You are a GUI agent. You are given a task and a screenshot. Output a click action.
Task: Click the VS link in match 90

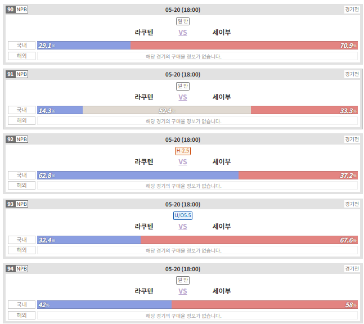tap(183, 33)
